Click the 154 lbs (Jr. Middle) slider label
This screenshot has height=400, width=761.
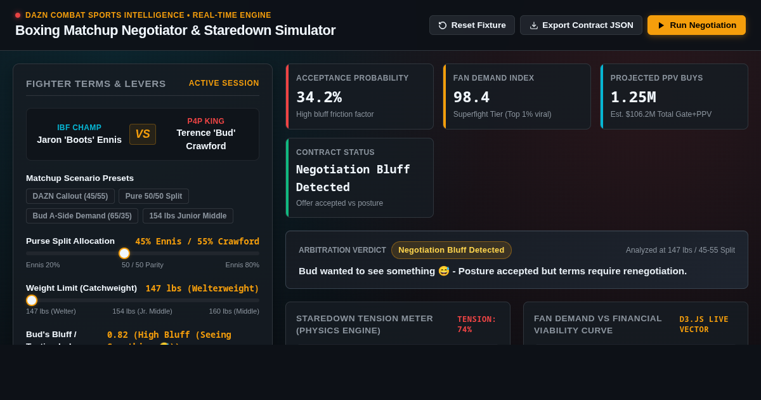coord(142,311)
